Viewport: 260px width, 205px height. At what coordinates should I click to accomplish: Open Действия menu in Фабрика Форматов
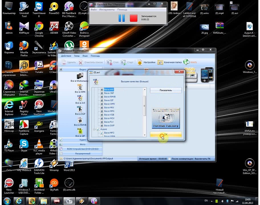pos(66,56)
